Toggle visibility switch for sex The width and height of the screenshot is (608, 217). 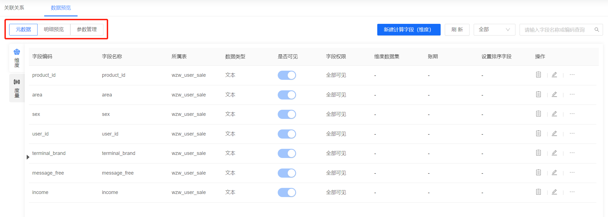(287, 114)
